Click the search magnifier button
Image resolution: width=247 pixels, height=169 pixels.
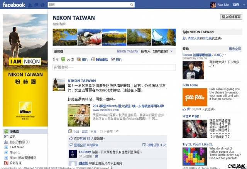pos(132,5)
